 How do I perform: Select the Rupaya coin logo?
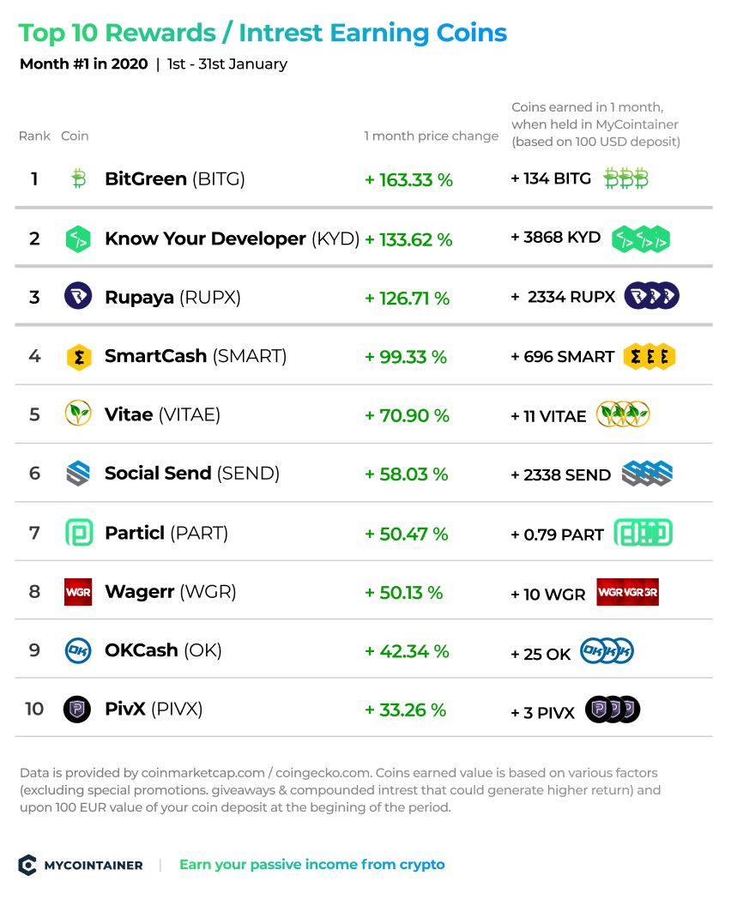pyautogui.click(x=78, y=297)
